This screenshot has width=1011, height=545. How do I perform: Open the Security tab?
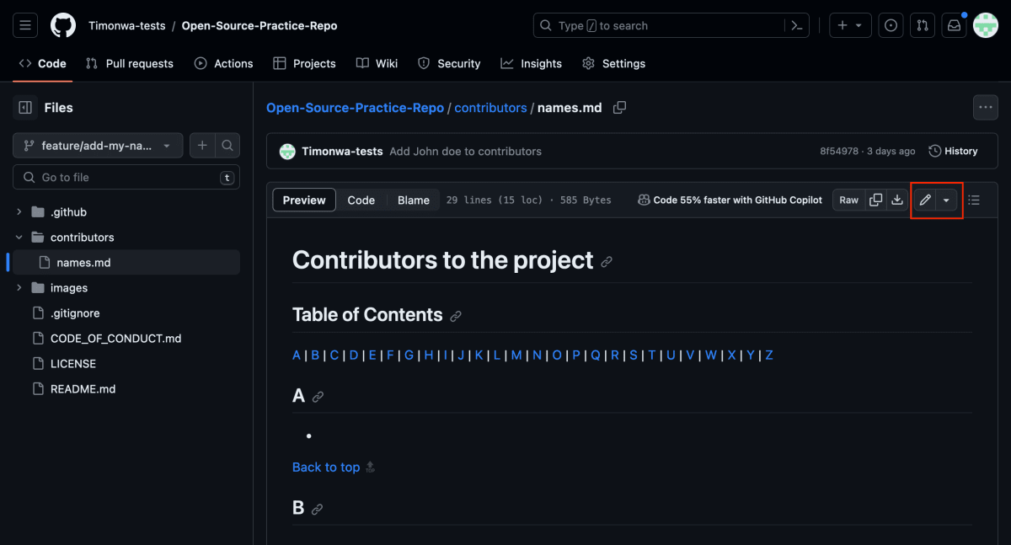[x=449, y=63]
